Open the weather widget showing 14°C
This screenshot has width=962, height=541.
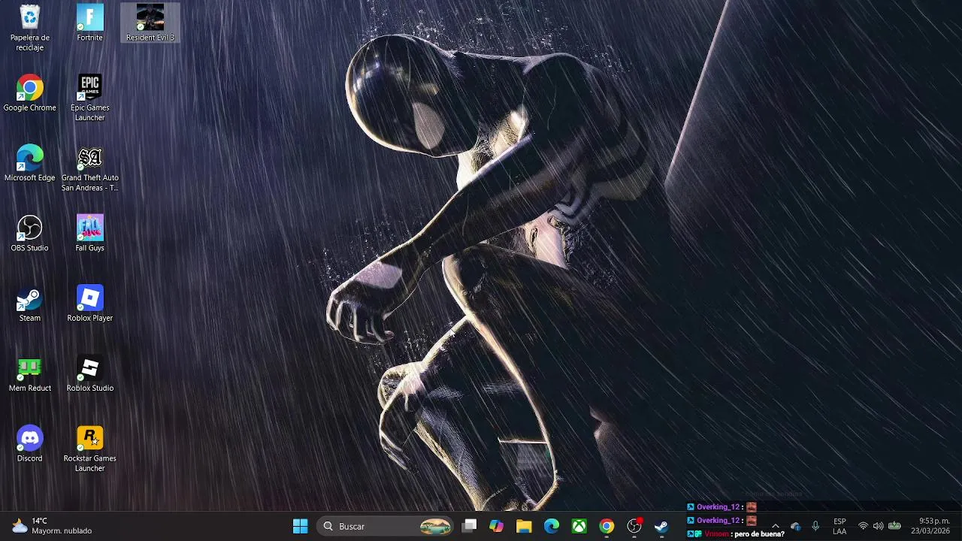click(52, 526)
